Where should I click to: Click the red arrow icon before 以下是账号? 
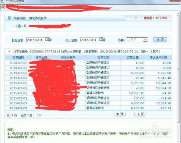click(9, 51)
